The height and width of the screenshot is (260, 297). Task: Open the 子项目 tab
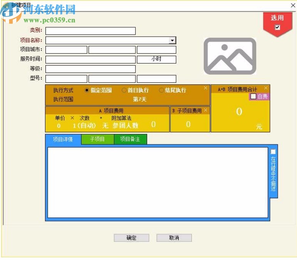(x=97, y=139)
